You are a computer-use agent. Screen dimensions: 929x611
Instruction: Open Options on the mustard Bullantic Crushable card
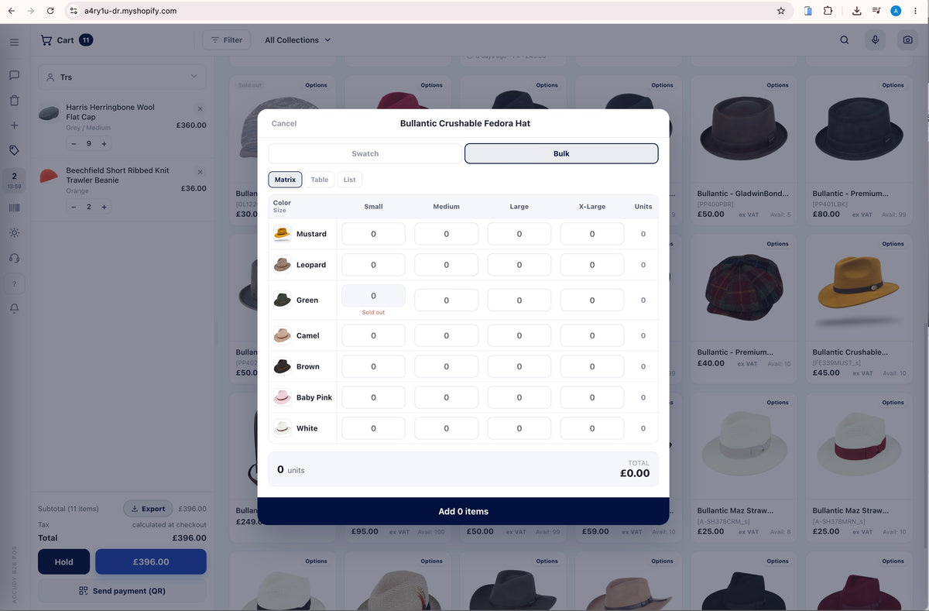893,244
